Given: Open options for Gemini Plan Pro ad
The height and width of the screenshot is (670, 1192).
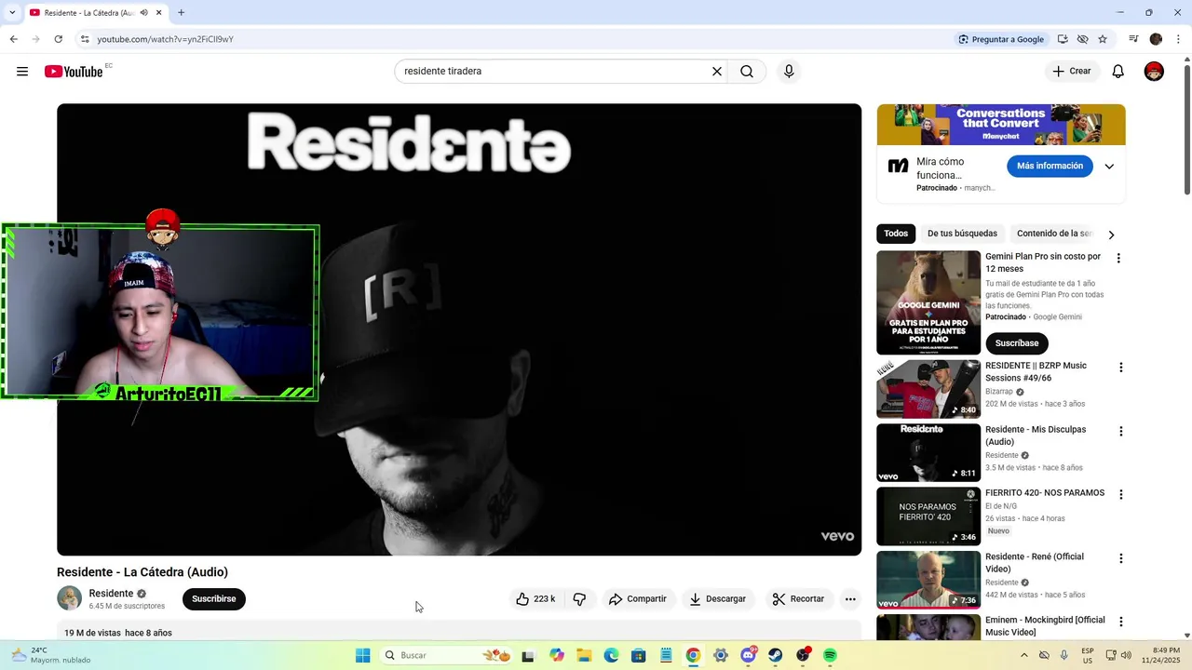Looking at the screenshot, I should (x=1118, y=259).
